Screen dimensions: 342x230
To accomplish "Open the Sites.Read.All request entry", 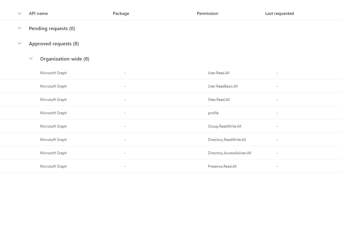I will pos(219,99).
